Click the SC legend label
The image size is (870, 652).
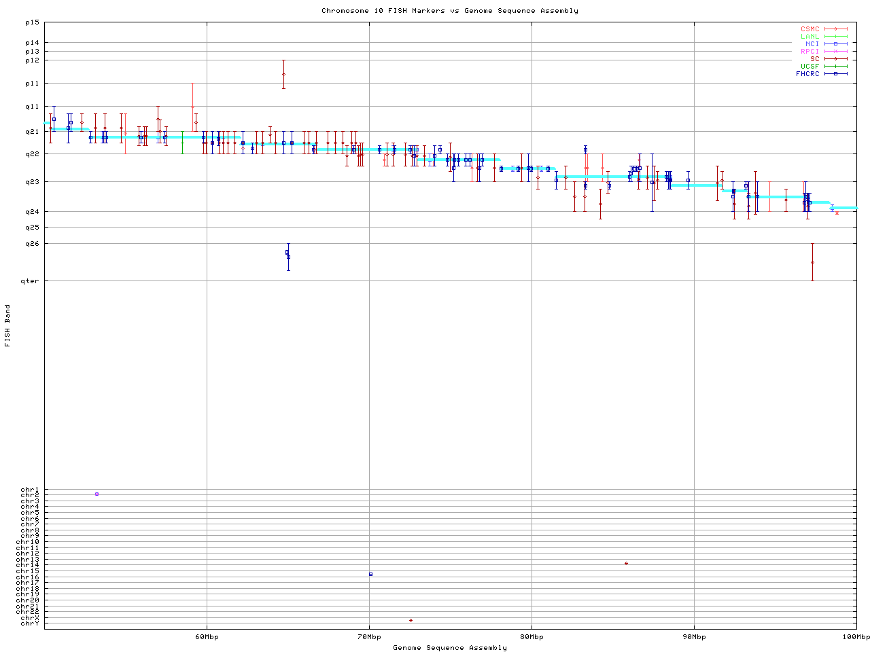[x=814, y=58]
